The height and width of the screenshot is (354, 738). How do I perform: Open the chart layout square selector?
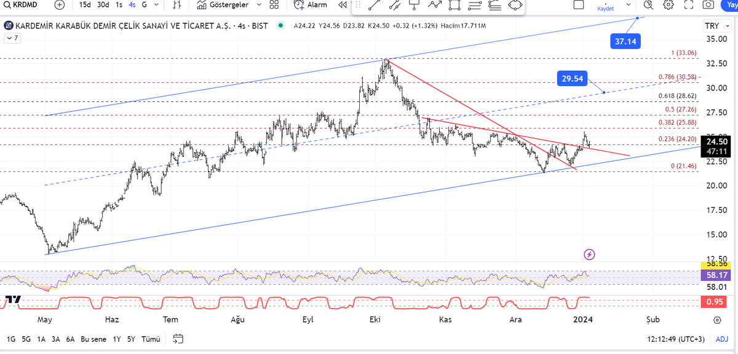pyautogui.click(x=578, y=4)
